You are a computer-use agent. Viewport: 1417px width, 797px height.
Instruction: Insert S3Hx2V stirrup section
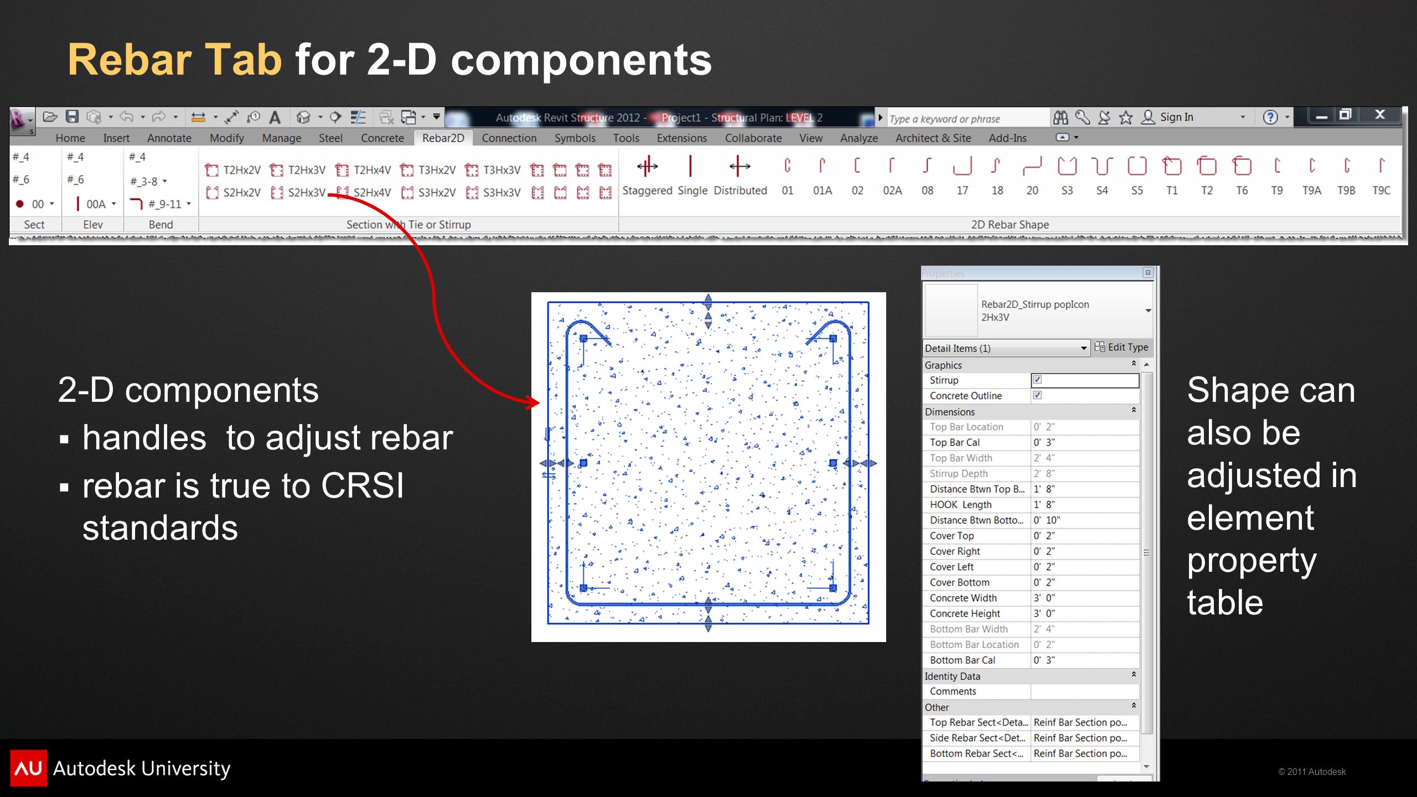pyautogui.click(x=428, y=193)
